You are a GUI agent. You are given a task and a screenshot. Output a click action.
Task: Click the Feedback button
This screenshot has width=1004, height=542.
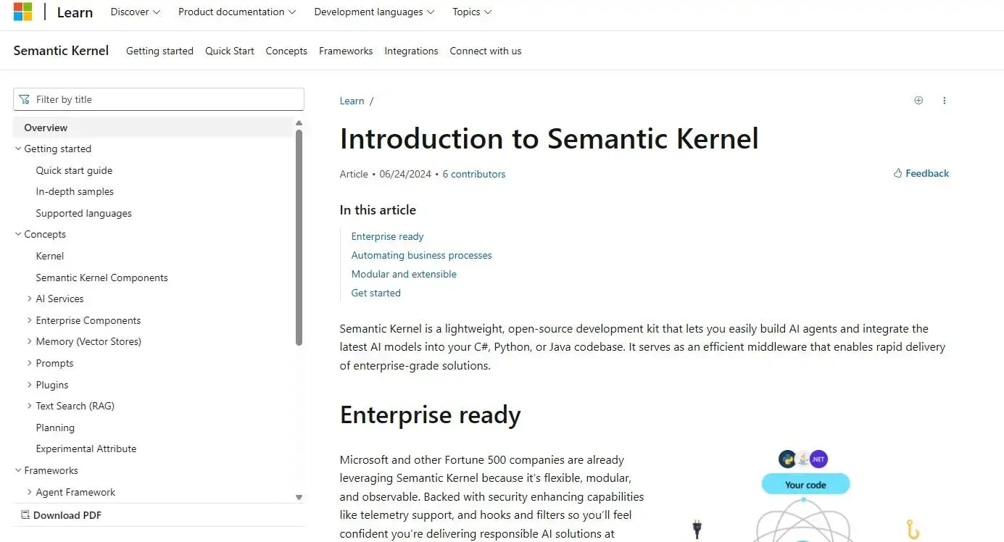click(x=921, y=173)
